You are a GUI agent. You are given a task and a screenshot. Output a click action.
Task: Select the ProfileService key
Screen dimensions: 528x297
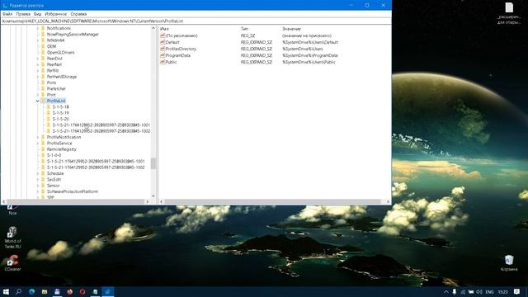tap(59, 143)
